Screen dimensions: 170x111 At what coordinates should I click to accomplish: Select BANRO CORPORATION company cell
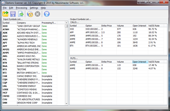pyautogui.click(x=29, y=66)
